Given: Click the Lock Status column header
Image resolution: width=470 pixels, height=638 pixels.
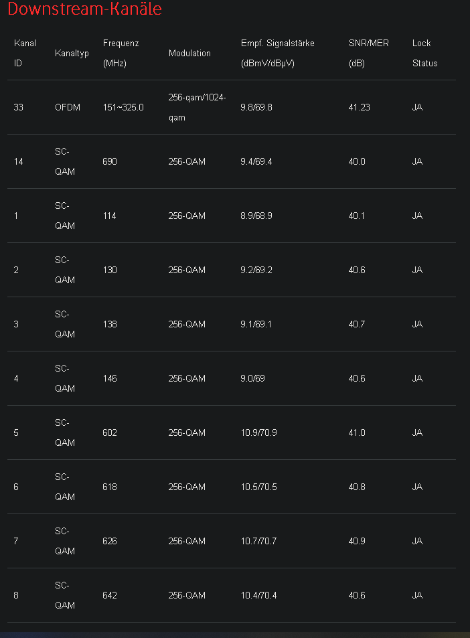Looking at the screenshot, I should [x=424, y=53].
